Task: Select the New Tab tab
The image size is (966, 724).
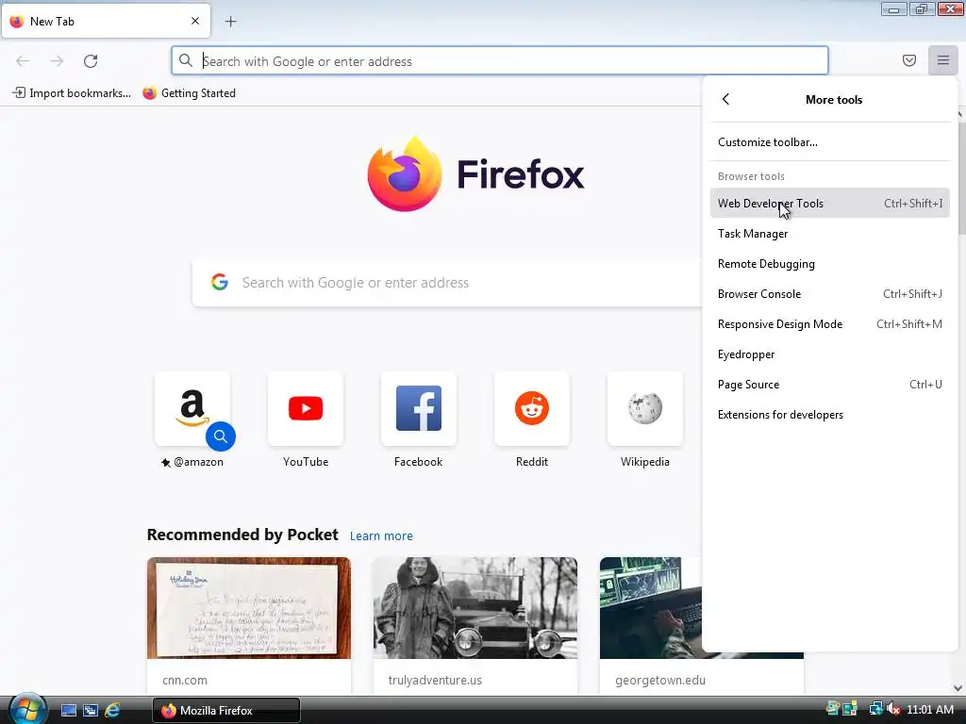Action: 106,21
